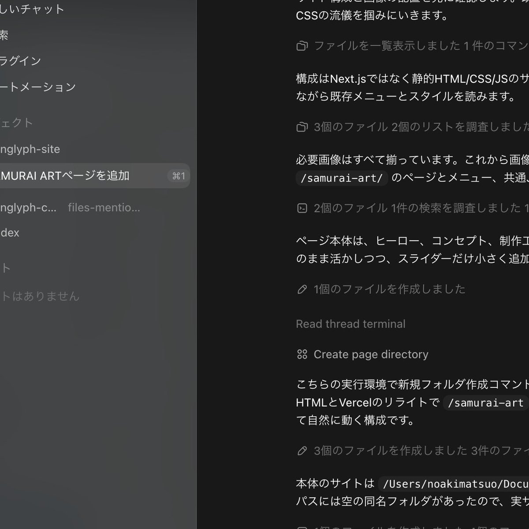
Task: Click the ェクト sidebar section heading
Action: pyautogui.click(x=17, y=123)
